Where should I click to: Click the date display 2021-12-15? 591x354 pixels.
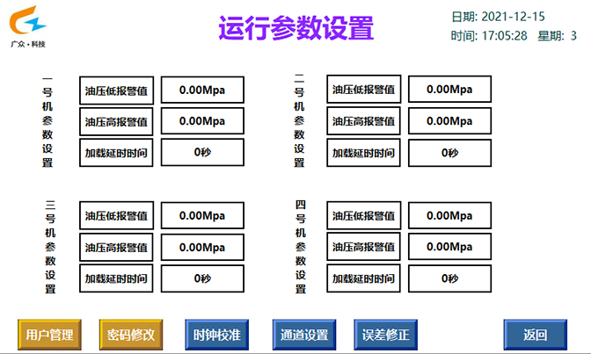click(x=514, y=17)
